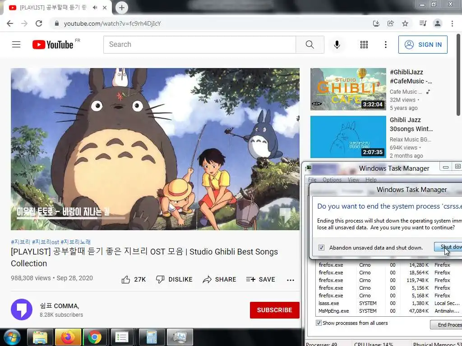Go back with the browser back arrow
Screen dimensions: 462x346
(x=10, y=23)
